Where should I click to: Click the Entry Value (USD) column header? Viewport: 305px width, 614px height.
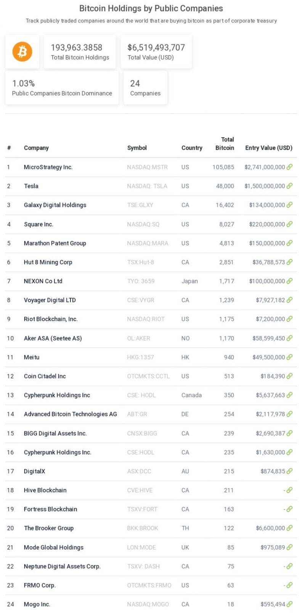(x=269, y=148)
